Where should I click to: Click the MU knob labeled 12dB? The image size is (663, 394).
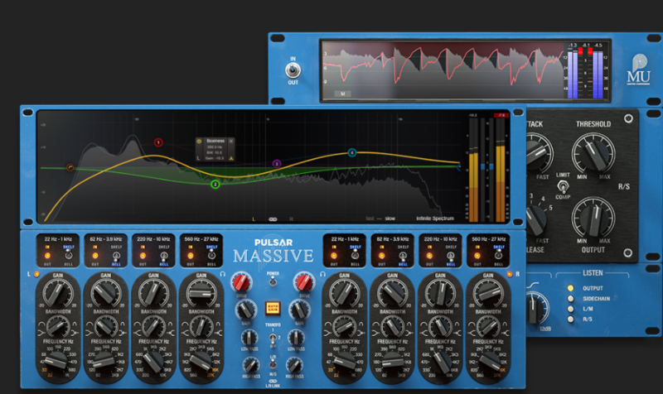(536, 308)
